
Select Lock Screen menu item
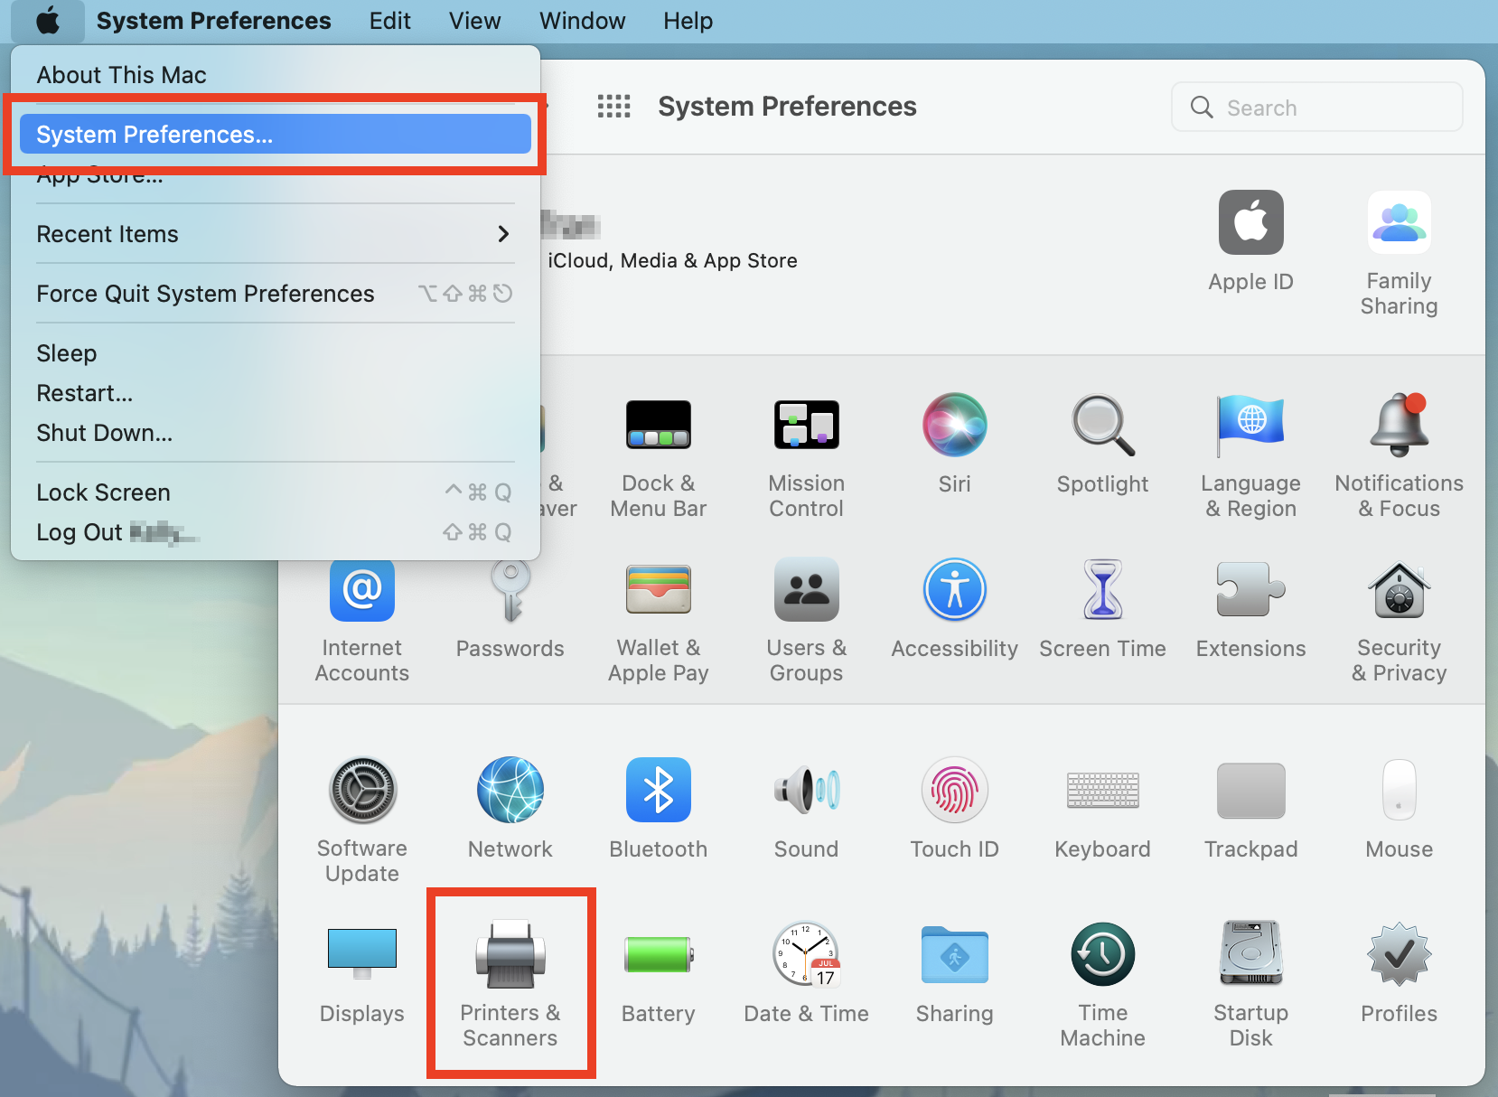(276, 492)
